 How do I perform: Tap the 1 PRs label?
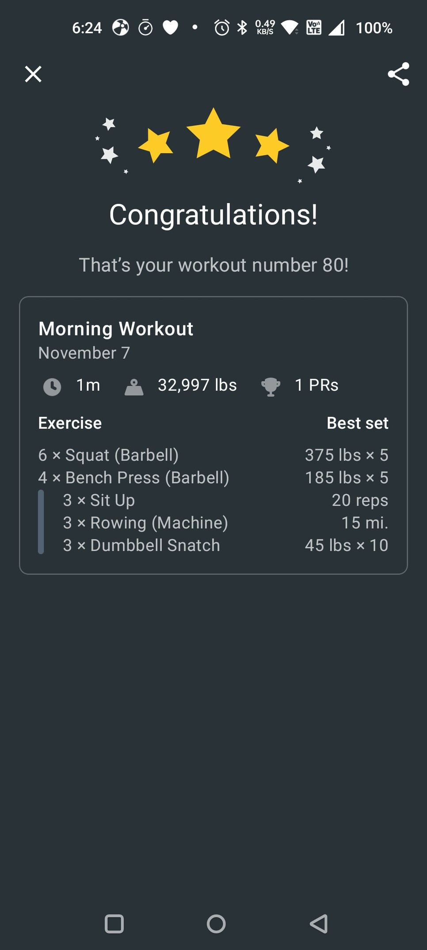316,385
